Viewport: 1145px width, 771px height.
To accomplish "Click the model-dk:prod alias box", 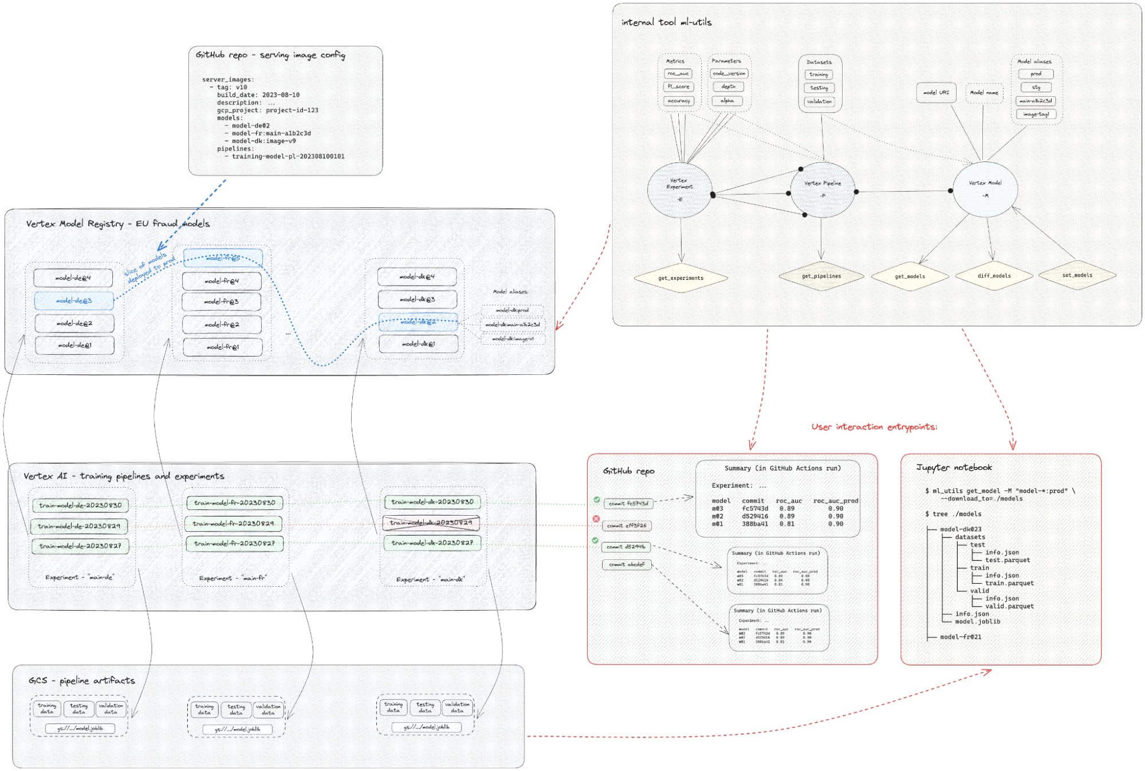I will tap(512, 310).
